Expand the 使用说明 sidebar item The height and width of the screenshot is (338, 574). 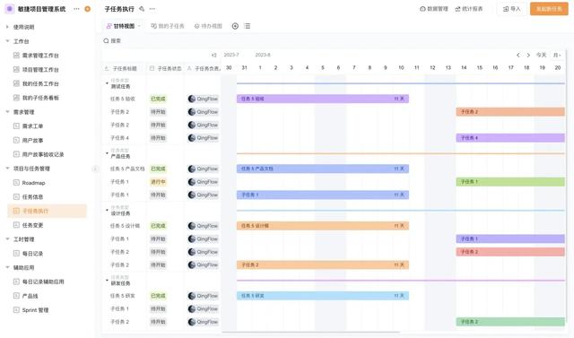7,27
